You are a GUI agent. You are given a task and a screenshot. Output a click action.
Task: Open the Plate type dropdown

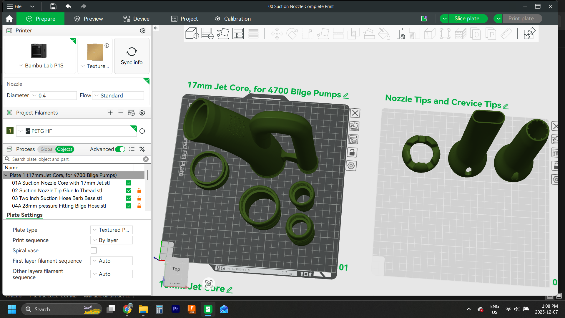click(x=111, y=230)
